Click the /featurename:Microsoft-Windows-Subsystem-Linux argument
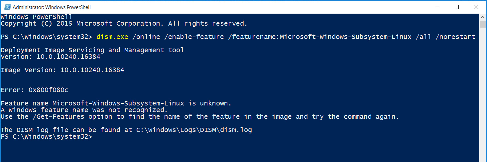This screenshot has height=162, width=487. click(320, 37)
